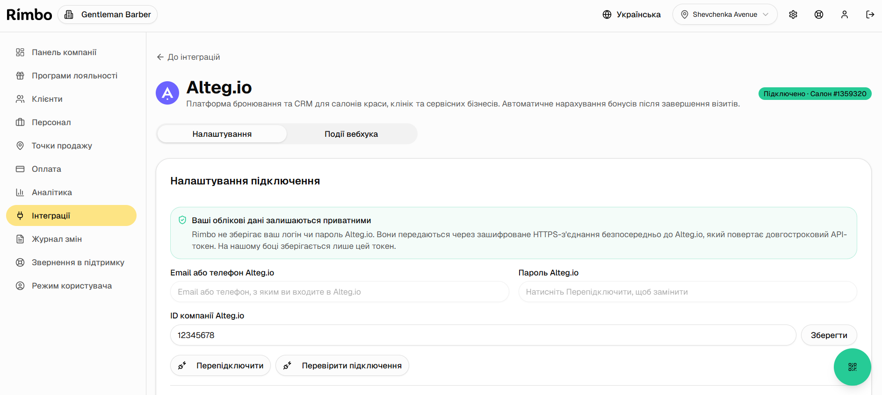
Task: Click the Персонал briefcase icon
Action: click(x=20, y=122)
